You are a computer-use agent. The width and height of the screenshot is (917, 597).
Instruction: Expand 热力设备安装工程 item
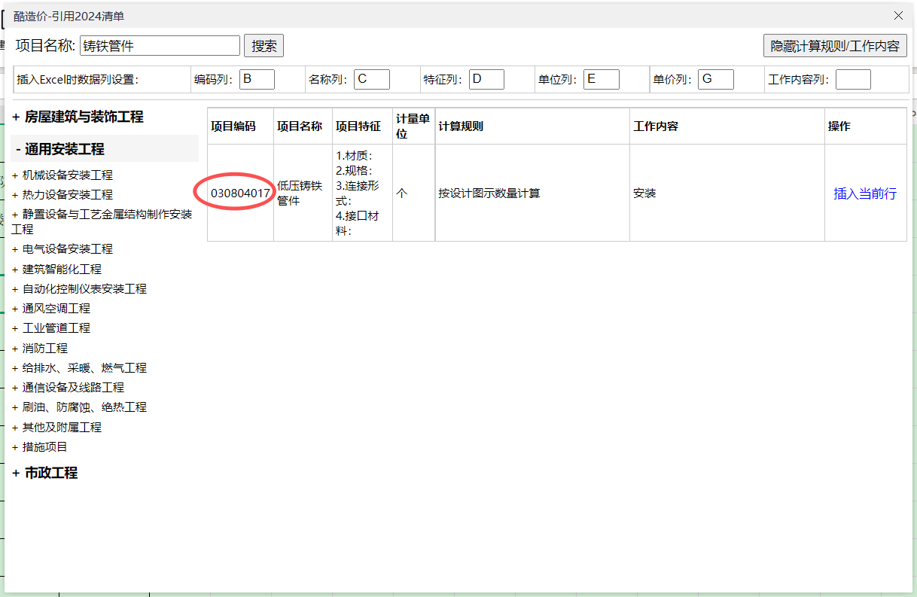62,194
